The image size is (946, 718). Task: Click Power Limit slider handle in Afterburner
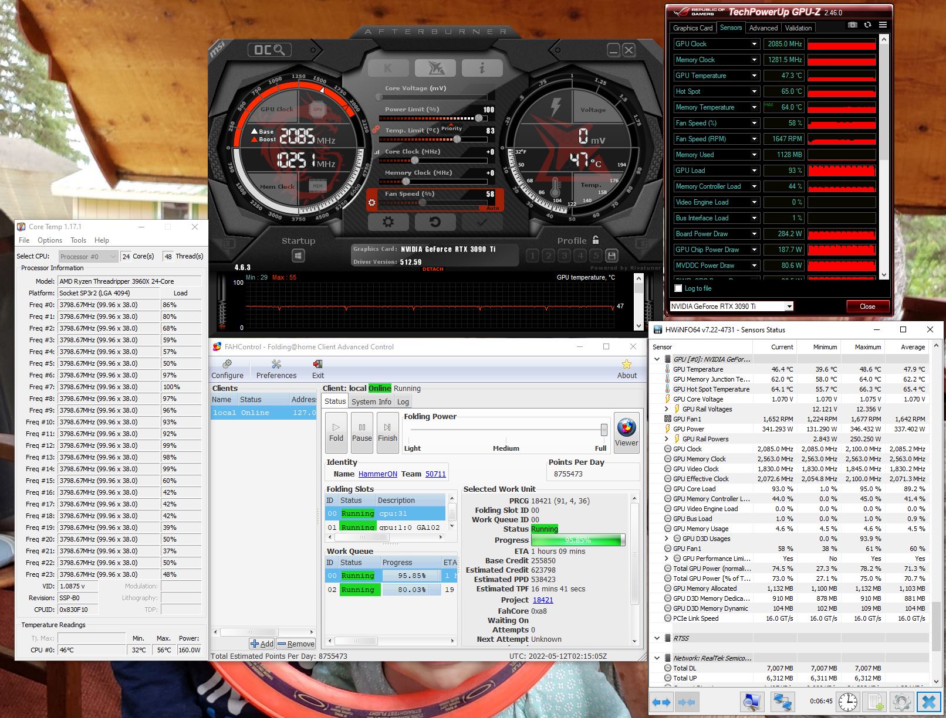coord(479,118)
